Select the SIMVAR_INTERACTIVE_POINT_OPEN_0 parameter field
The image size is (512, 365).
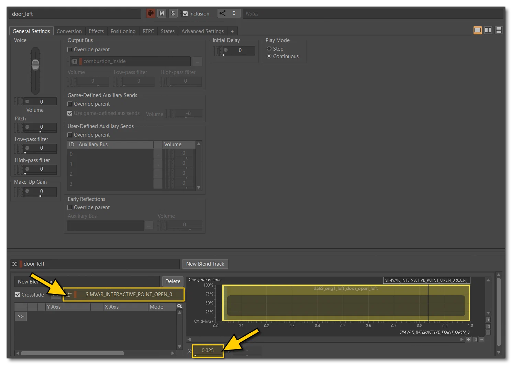click(124, 294)
